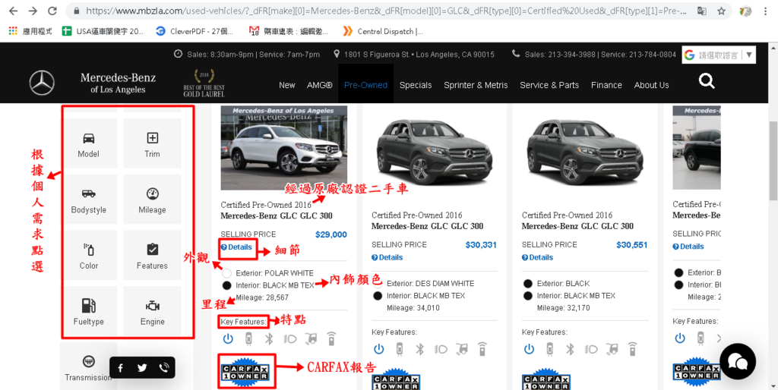Click the website address bar URL
Screen dimensions: 778x390
point(387,11)
